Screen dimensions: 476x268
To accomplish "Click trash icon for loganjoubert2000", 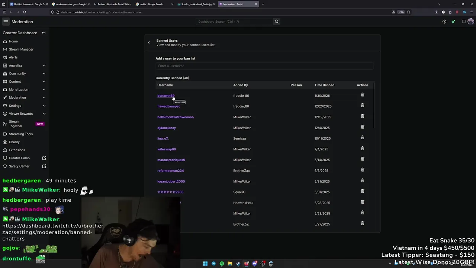I will (x=363, y=181).
